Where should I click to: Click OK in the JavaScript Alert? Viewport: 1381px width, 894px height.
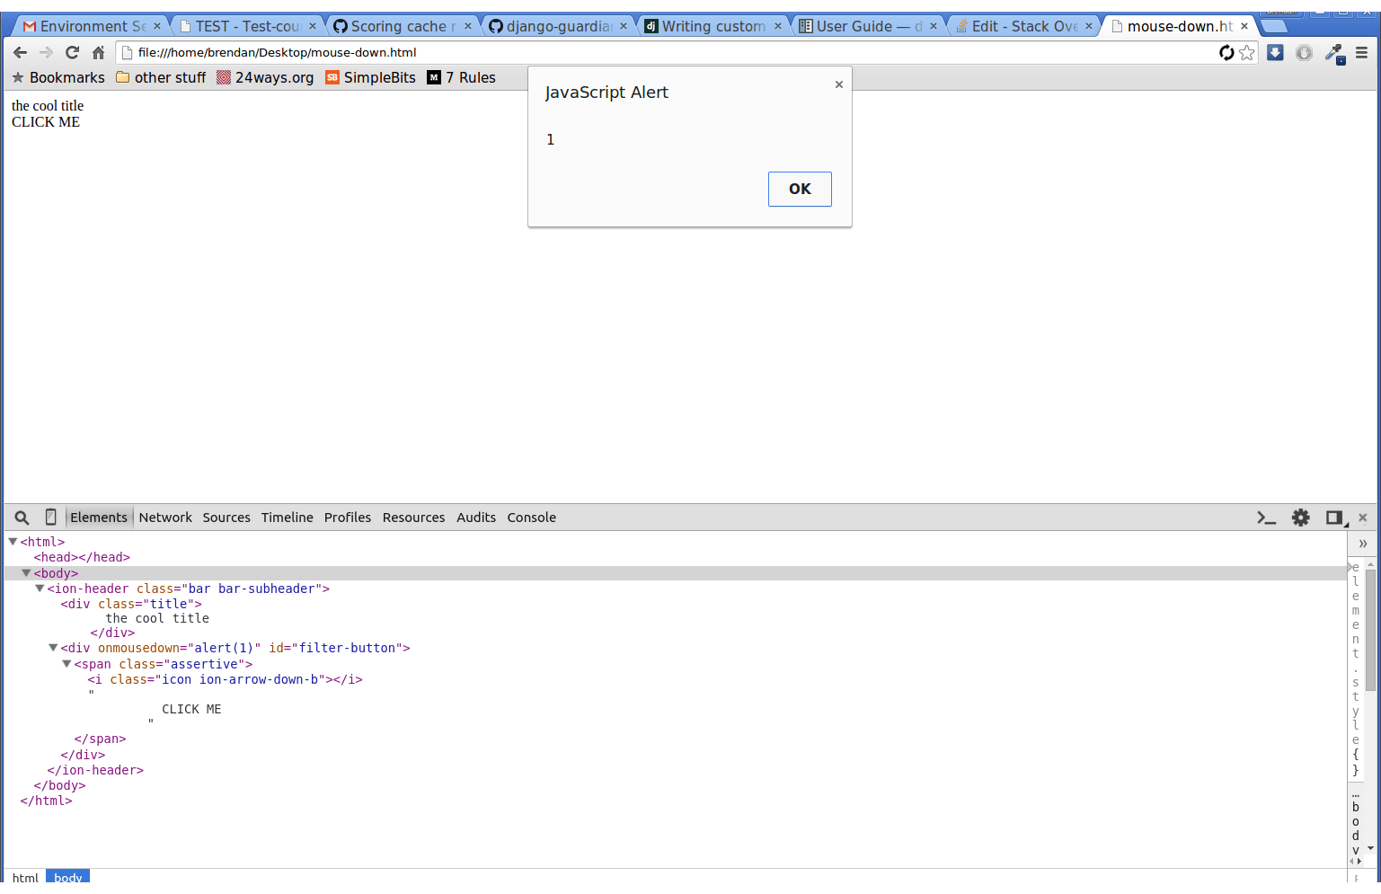tap(800, 189)
